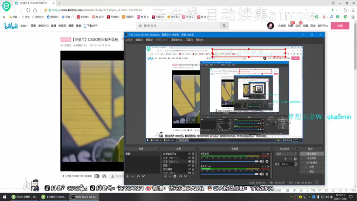Click the 桌面音频 volume slider

point(229,161)
